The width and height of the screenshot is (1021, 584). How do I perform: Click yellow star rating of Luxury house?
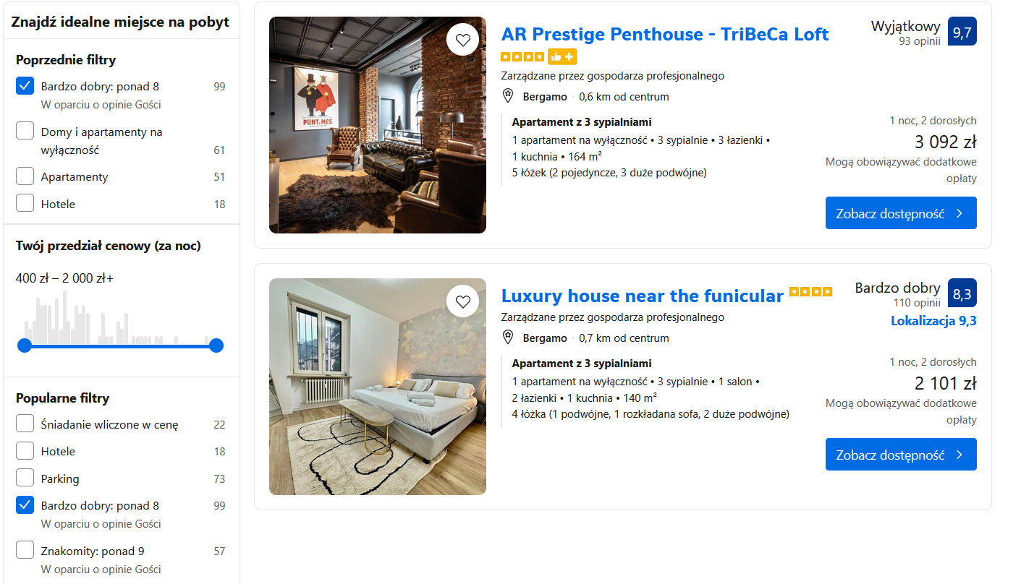tap(810, 292)
